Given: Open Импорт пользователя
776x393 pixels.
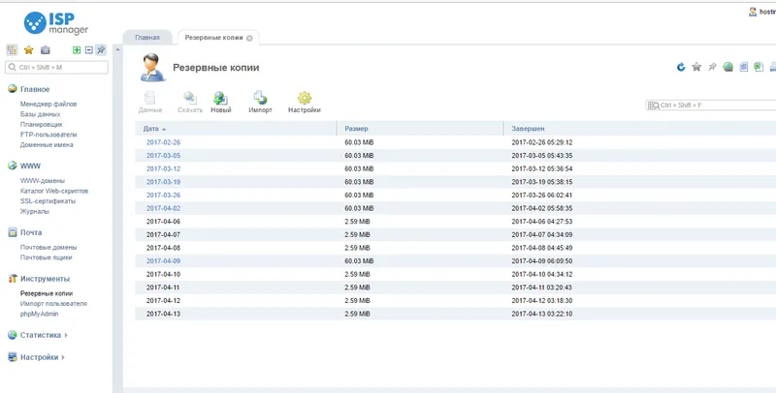Looking at the screenshot, I should (53, 304).
